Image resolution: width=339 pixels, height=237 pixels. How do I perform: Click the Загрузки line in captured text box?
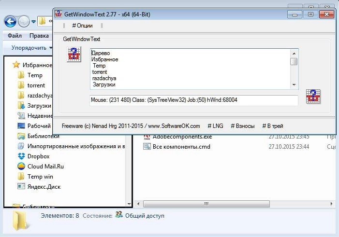104,84
